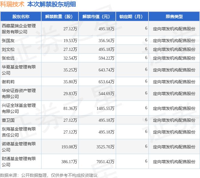Click the 29.83万 quantity value

point(70,94)
